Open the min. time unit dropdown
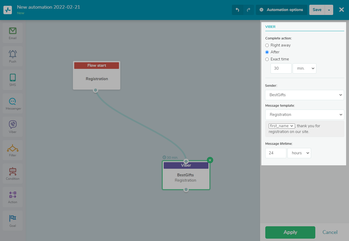This screenshot has height=241, width=349. point(305,68)
